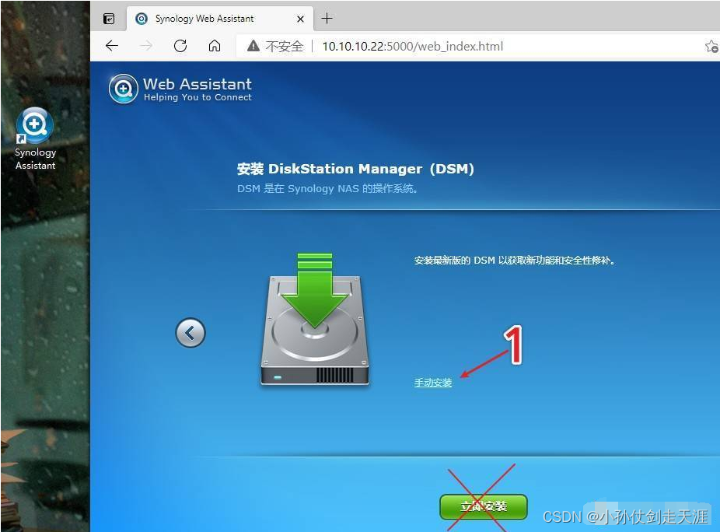Click the desktop wallpaper area

43,350
